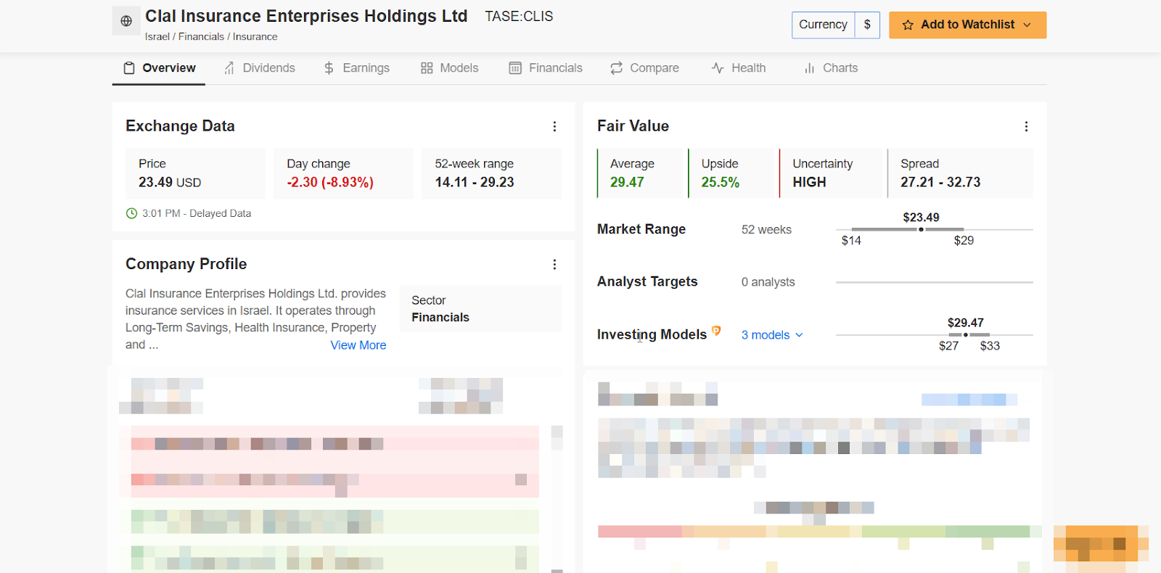Click Israel in the breadcrumb

point(157,37)
